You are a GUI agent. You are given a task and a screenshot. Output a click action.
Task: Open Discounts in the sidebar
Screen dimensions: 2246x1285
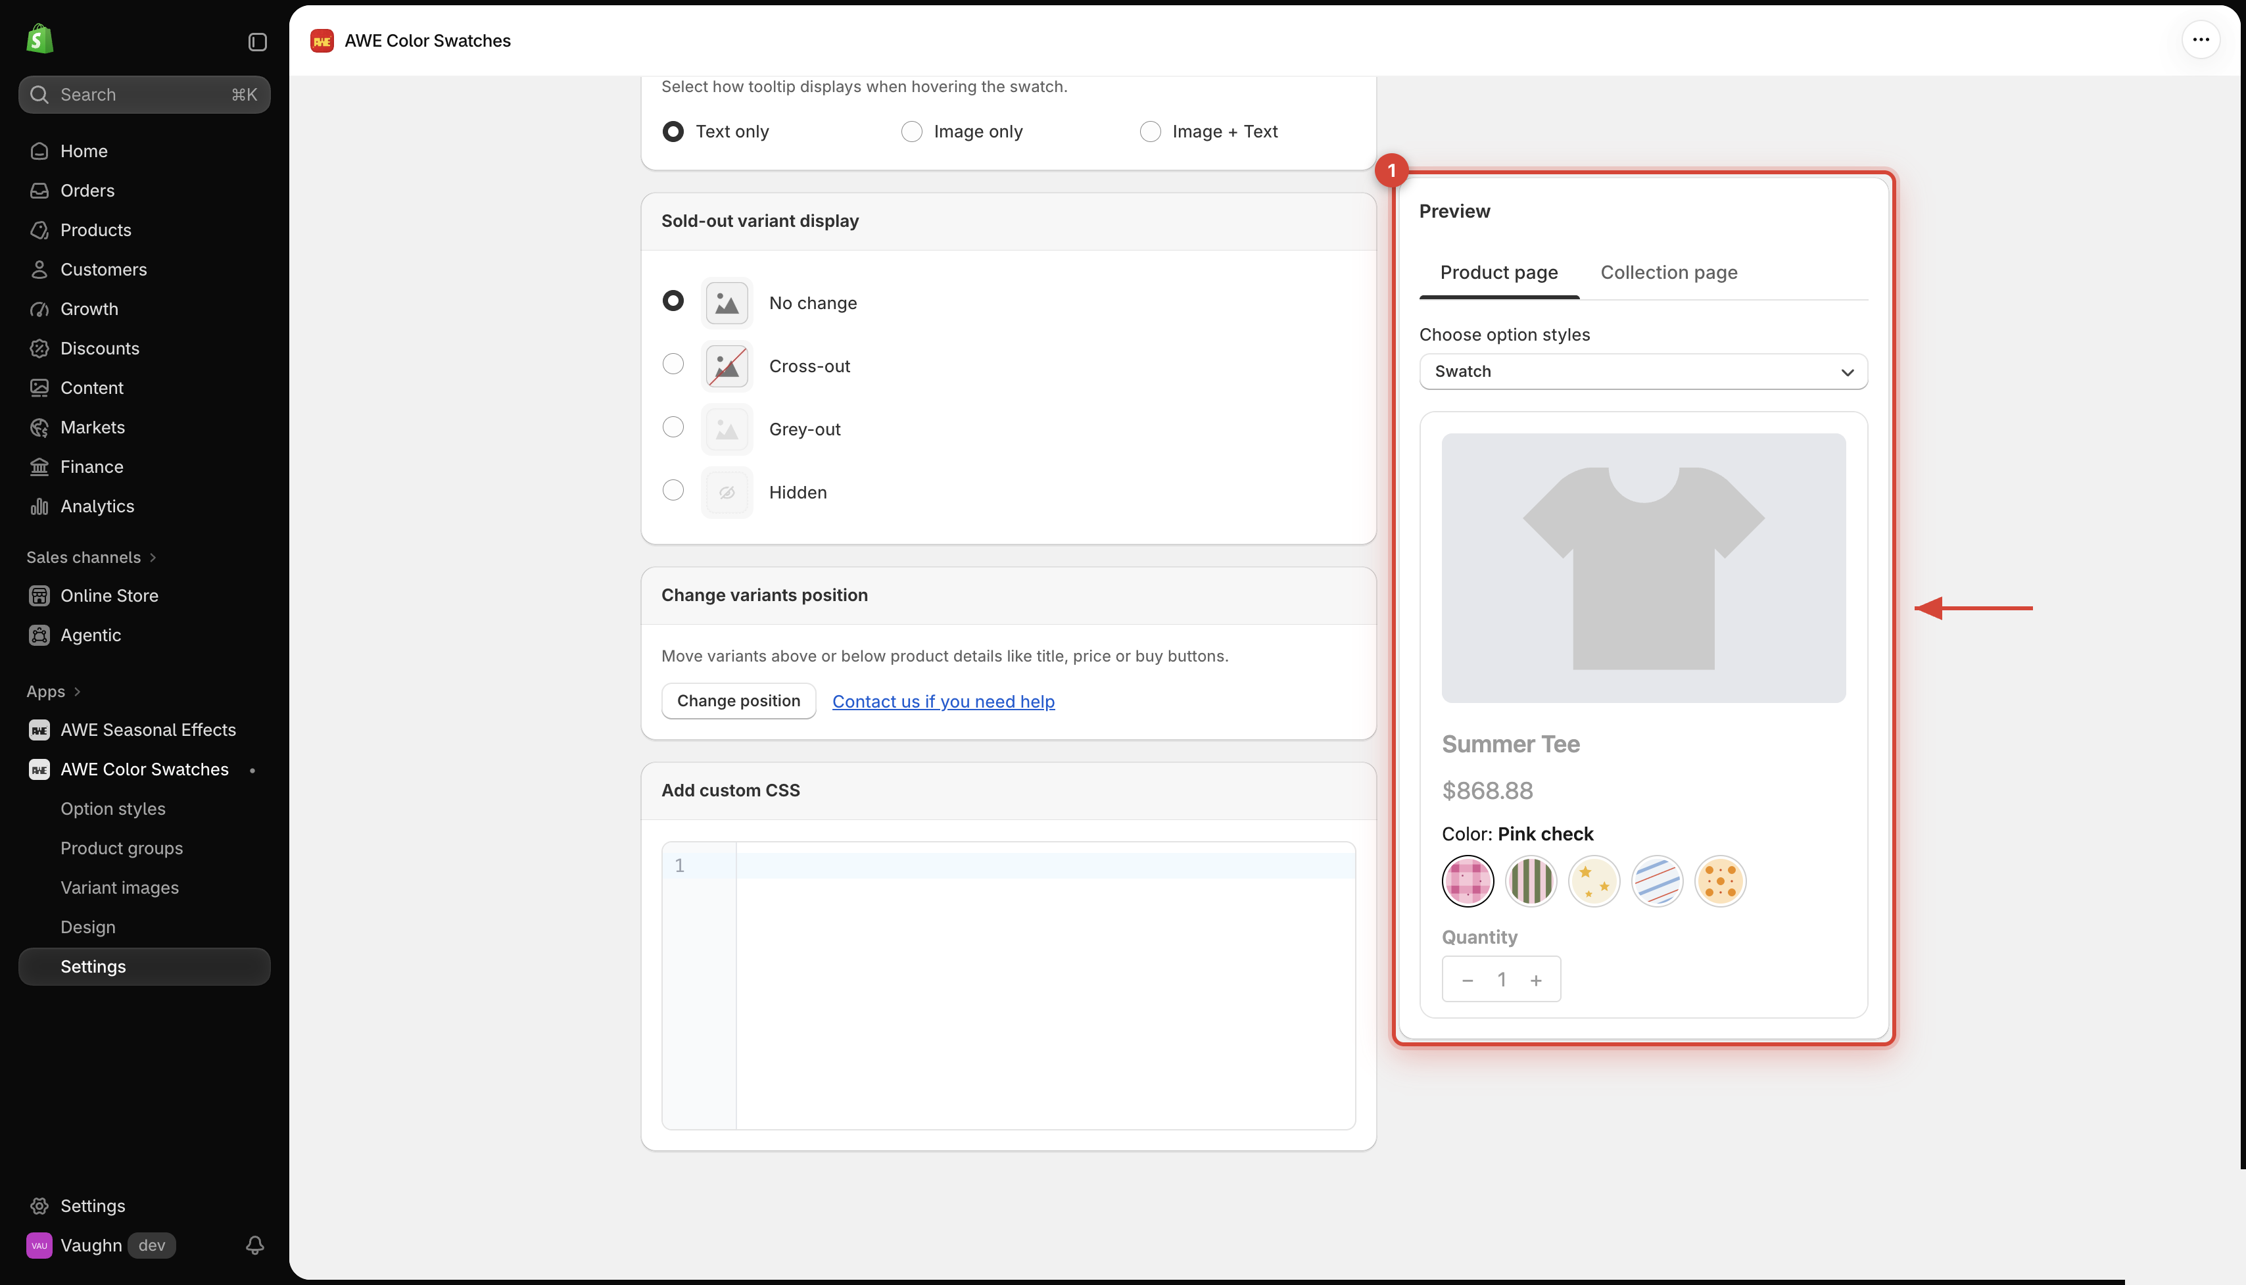(144, 349)
